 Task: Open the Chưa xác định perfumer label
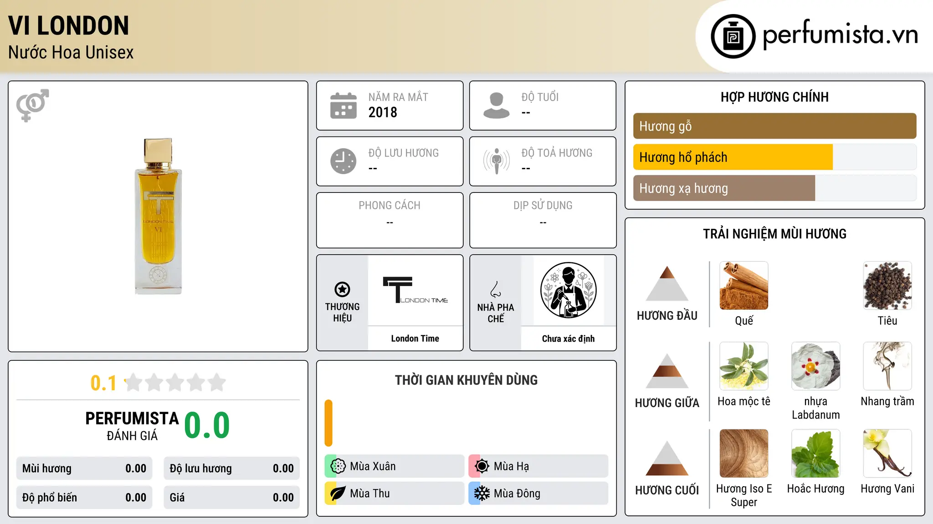[569, 338]
